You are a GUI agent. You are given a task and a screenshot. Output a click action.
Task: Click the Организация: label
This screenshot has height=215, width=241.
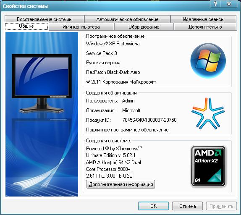tap(101, 110)
